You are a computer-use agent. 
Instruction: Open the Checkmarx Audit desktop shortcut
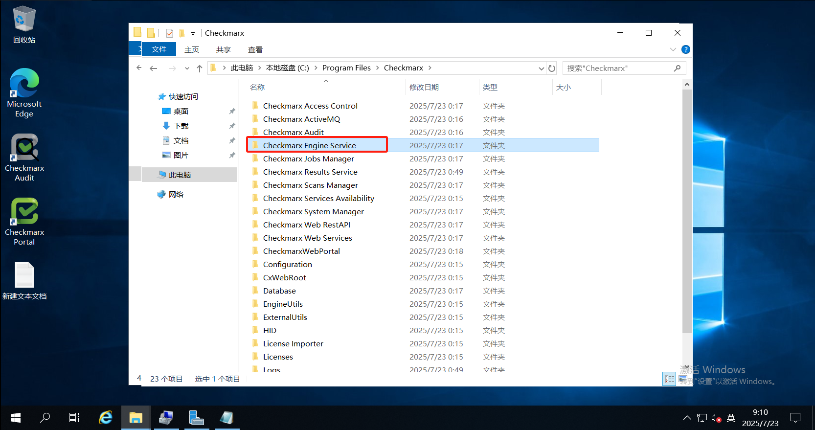click(24, 158)
